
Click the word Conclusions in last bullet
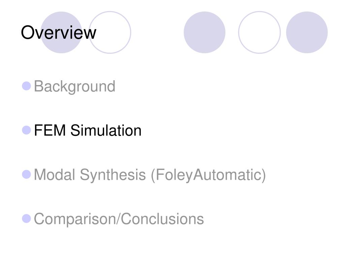pos(162,219)
